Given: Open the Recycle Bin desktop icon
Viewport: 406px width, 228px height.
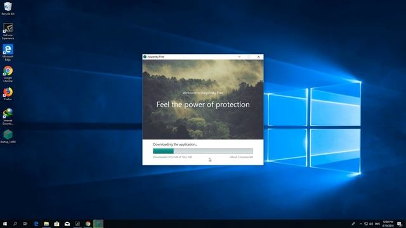Looking at the screenshot, I should click(x=8, y=8).
